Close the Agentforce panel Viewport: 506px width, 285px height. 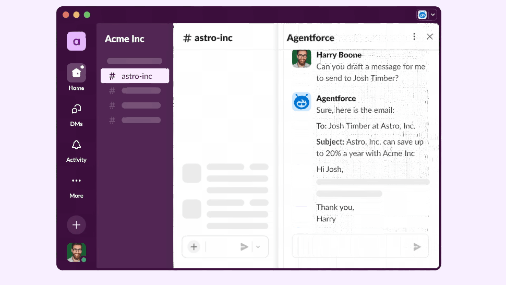(x=430, y=37)
